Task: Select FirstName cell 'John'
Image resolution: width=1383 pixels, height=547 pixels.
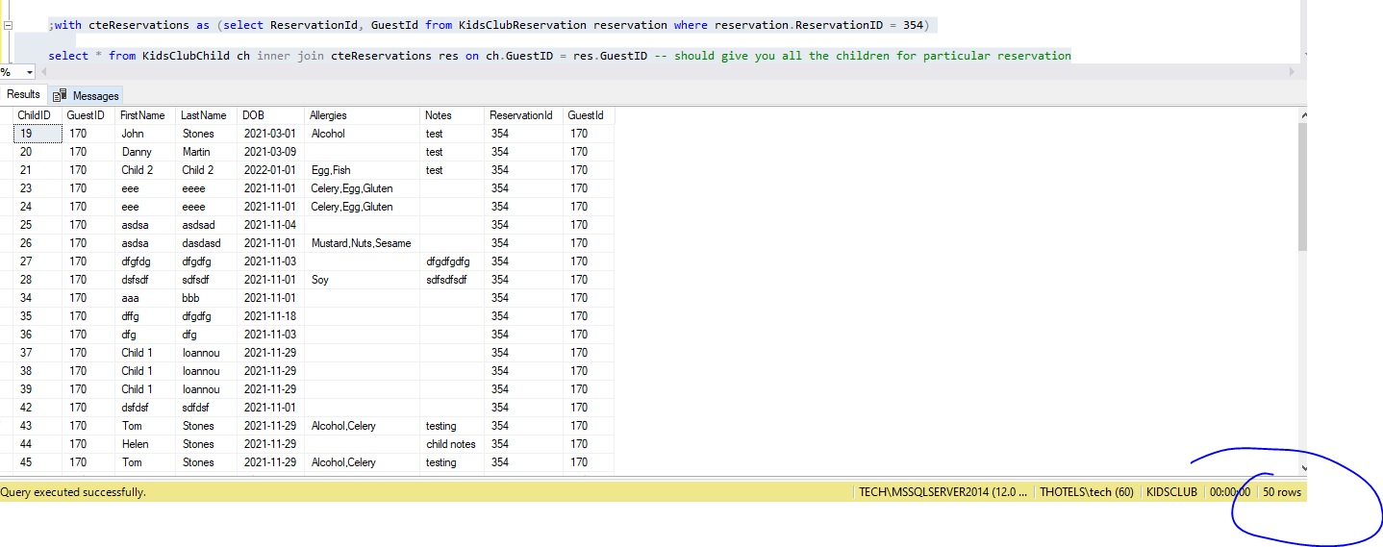Action: pos(145,134)
